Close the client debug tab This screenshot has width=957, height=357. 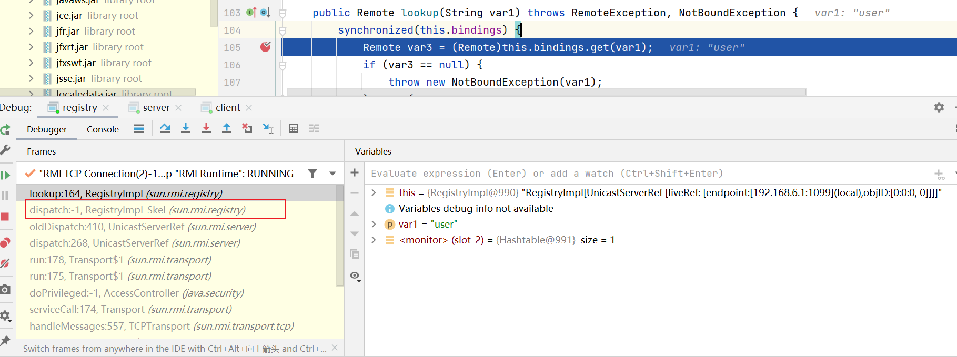point(249,108)
